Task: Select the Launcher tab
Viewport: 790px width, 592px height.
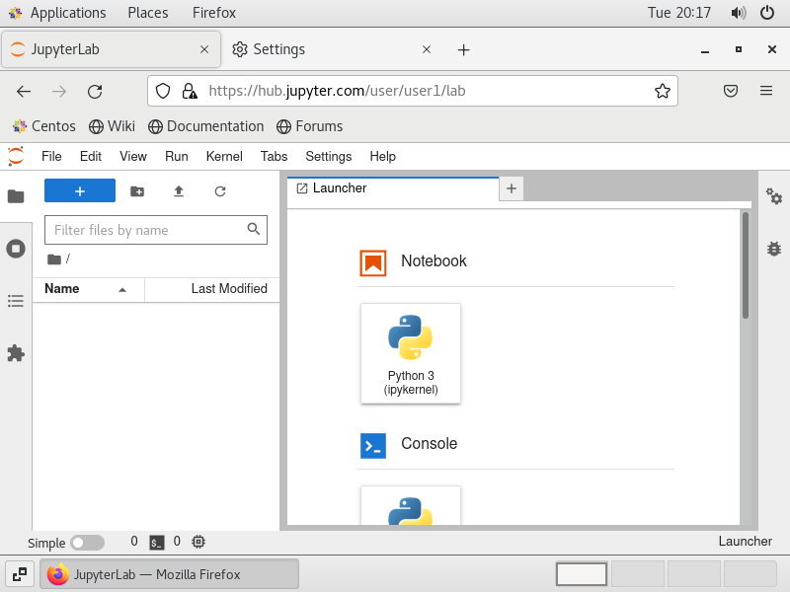Action: [x=393, y=188]
